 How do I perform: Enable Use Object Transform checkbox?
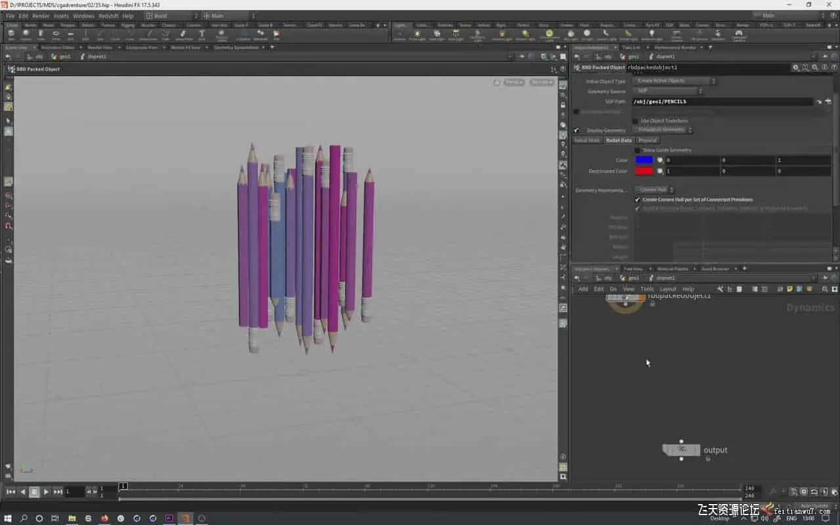click(636, 121)
